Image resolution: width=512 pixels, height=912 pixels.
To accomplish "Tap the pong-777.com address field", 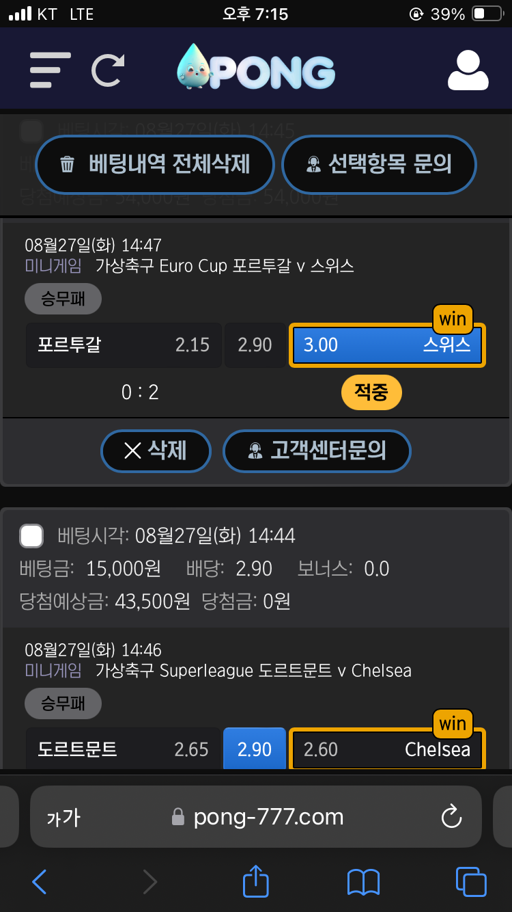I will coord(256,817).
